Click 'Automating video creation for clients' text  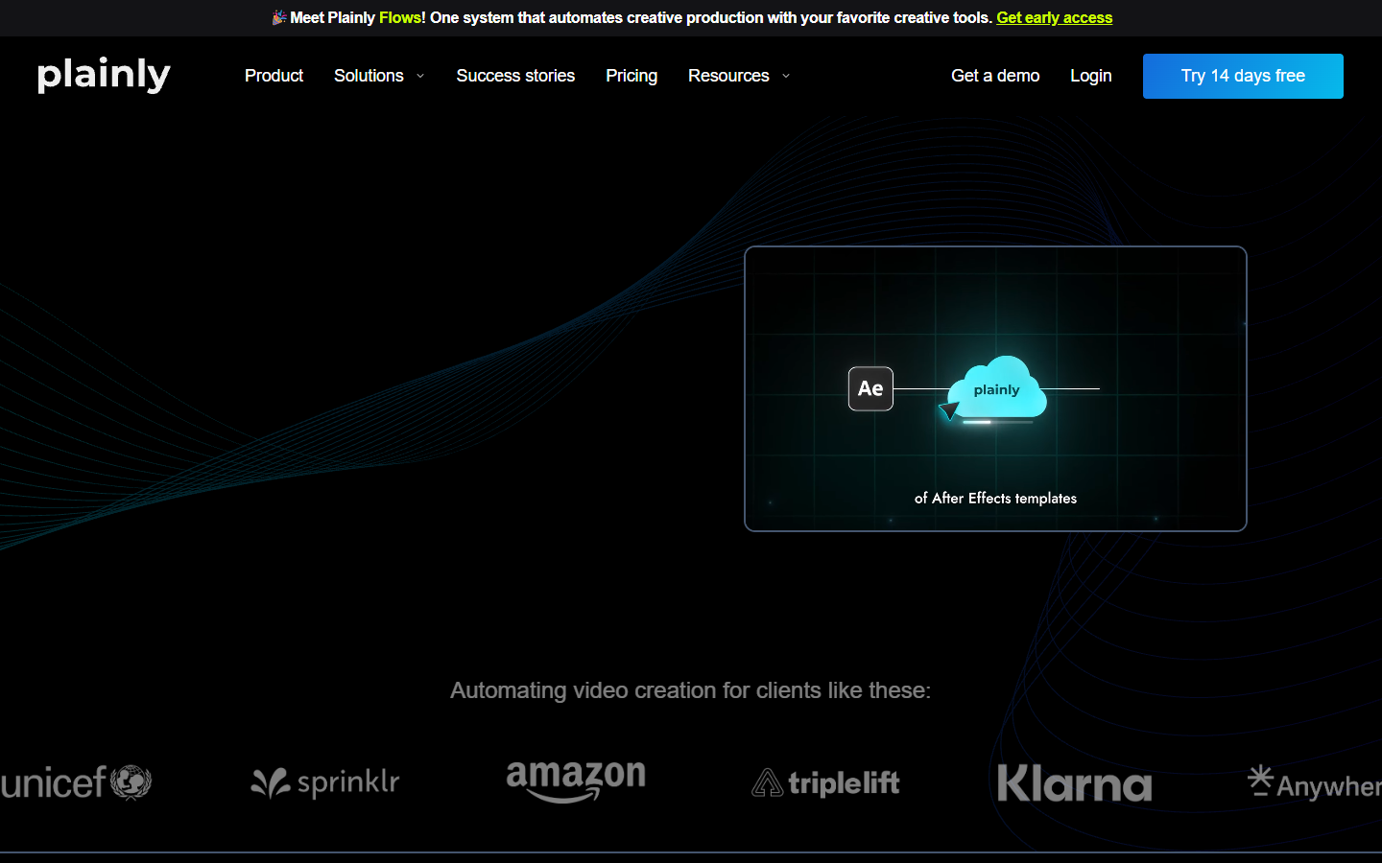click(x=690, y=690)
